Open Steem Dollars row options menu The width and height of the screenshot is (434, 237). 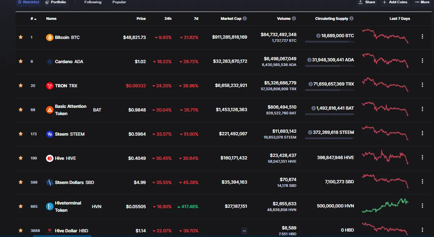point(422,181)
